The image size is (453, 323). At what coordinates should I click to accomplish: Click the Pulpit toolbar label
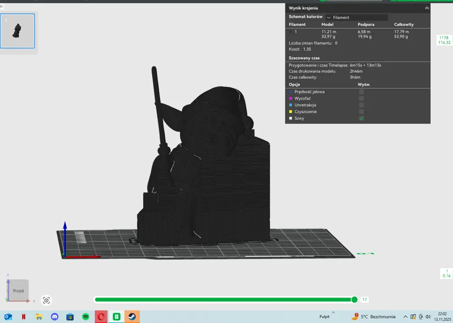tap(324, 317)
